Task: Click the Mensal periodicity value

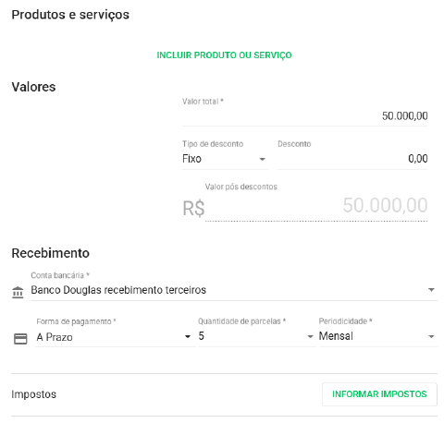Action: coord(336,336)
